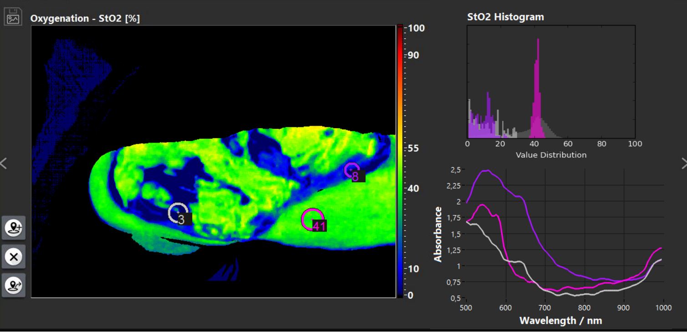
Task: Remove markers using the X button
Action: click(14, 257)
